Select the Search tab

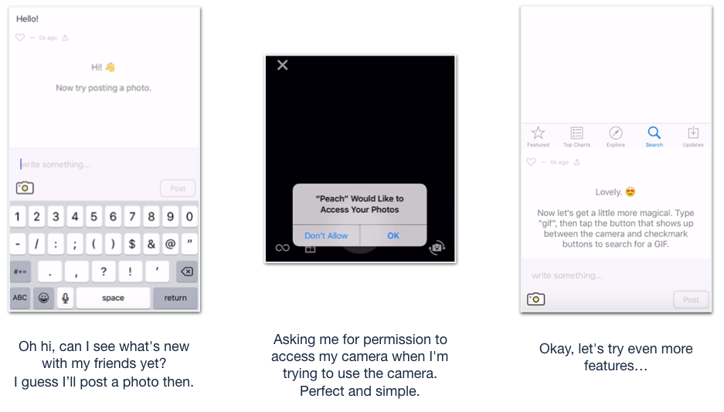coord(654,137)
